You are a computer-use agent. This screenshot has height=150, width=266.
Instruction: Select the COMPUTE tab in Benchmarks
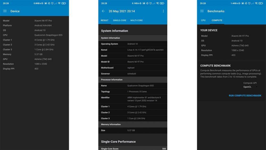coord(217,21)
